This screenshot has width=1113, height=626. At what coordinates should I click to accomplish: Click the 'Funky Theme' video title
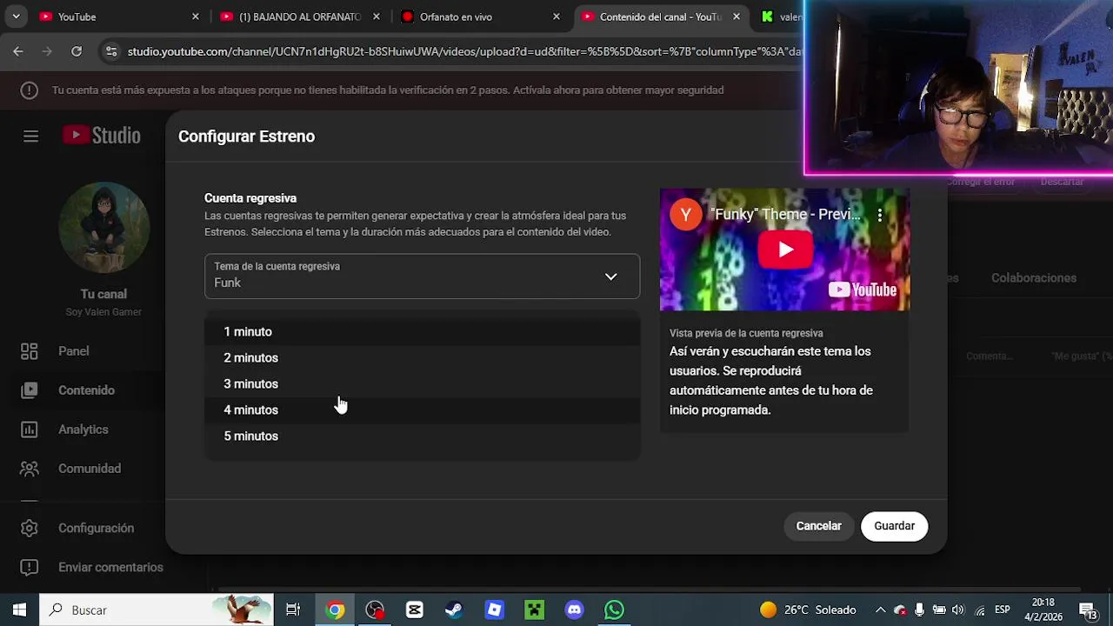pos(785,215)
